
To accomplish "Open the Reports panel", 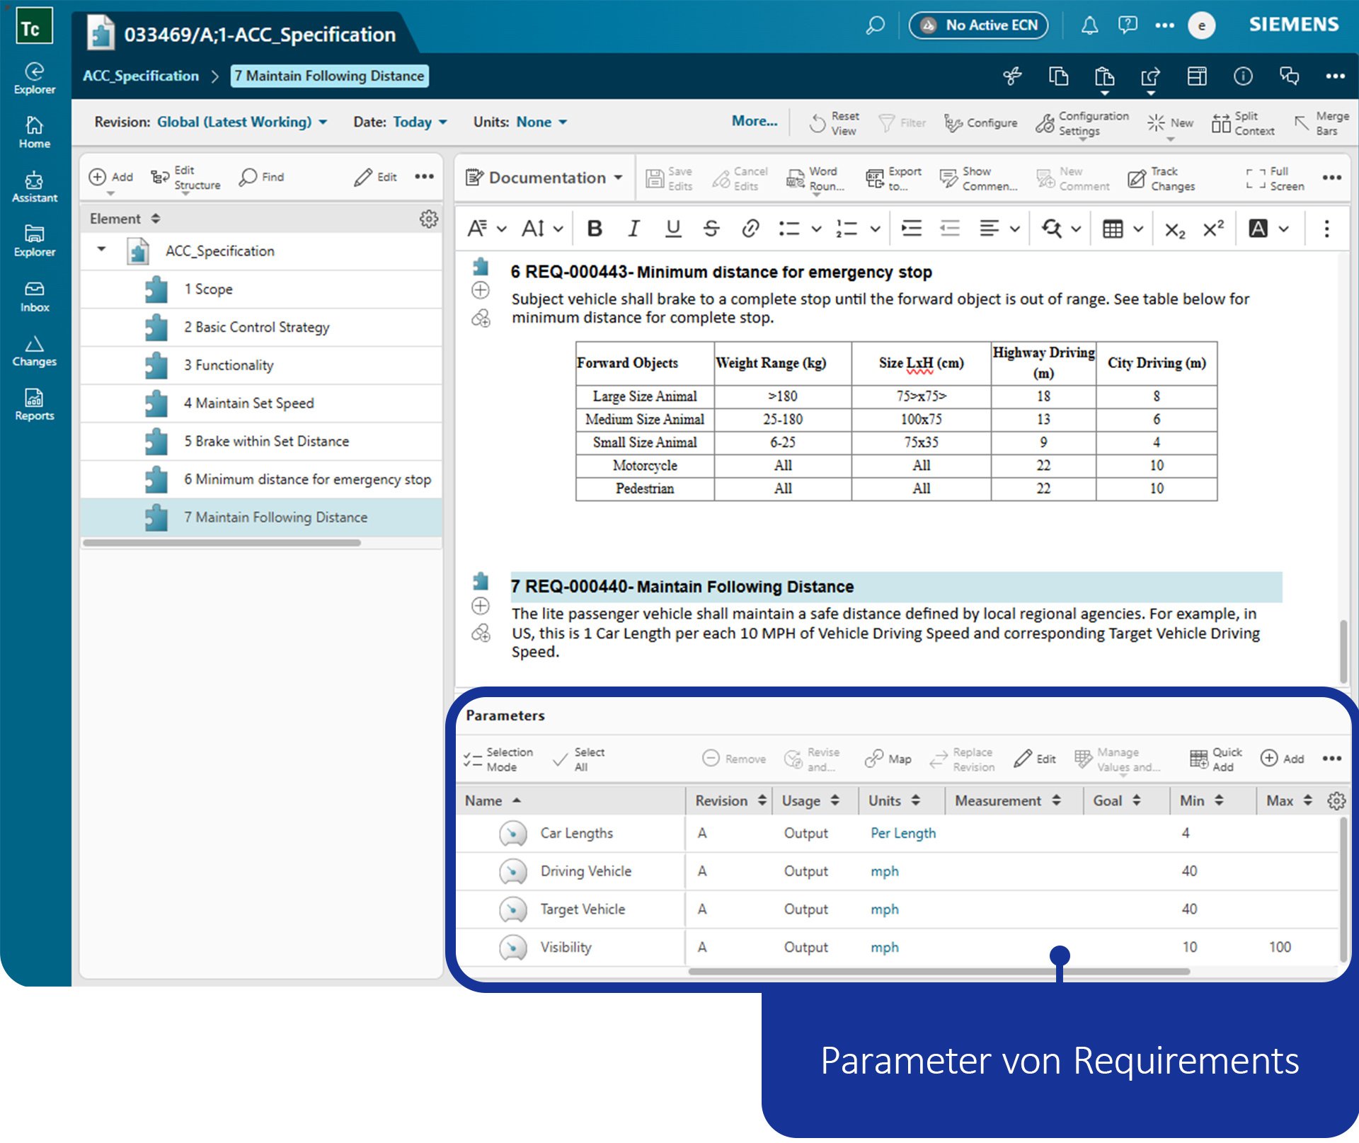I will pyautogui.click(x=34, y=403).
